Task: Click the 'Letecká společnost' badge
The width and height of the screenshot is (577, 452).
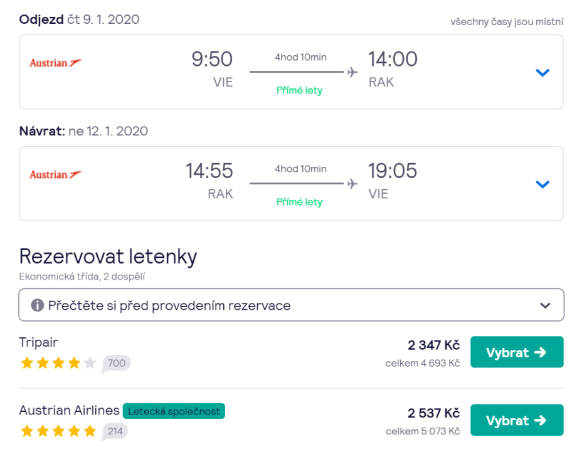Action: coord(174,411)
